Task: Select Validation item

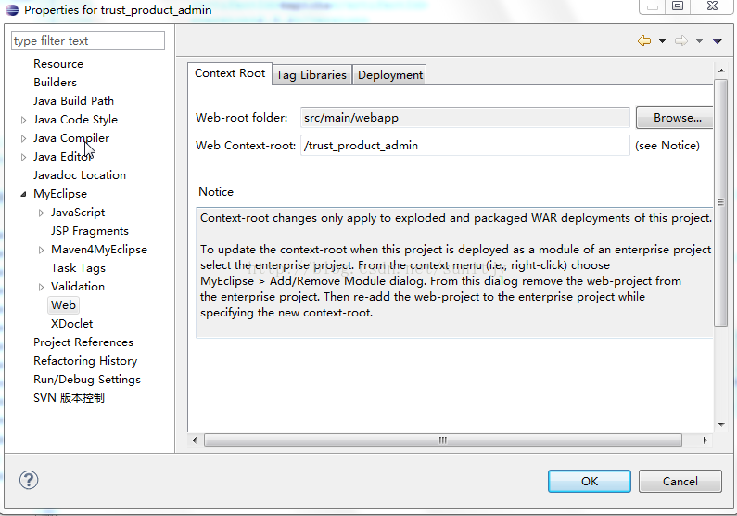Action: point(78,287)
